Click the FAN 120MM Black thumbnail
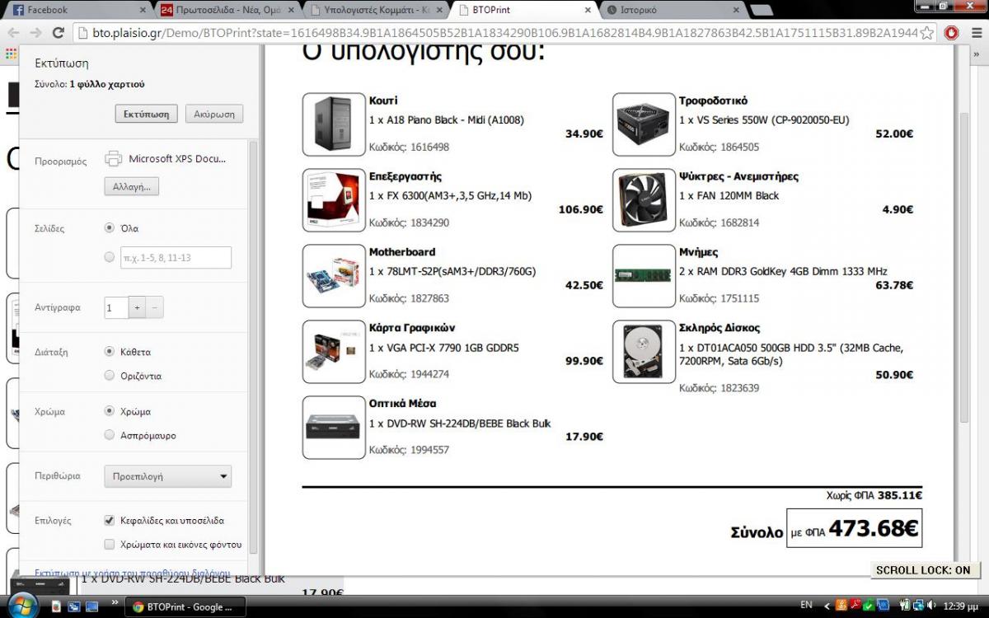Screen dimensions: 989x618 tap(644, 200)
